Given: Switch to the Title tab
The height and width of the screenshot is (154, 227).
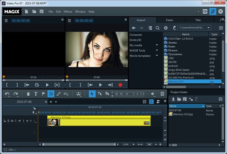Looking at the screenshot, I should 198,20.
